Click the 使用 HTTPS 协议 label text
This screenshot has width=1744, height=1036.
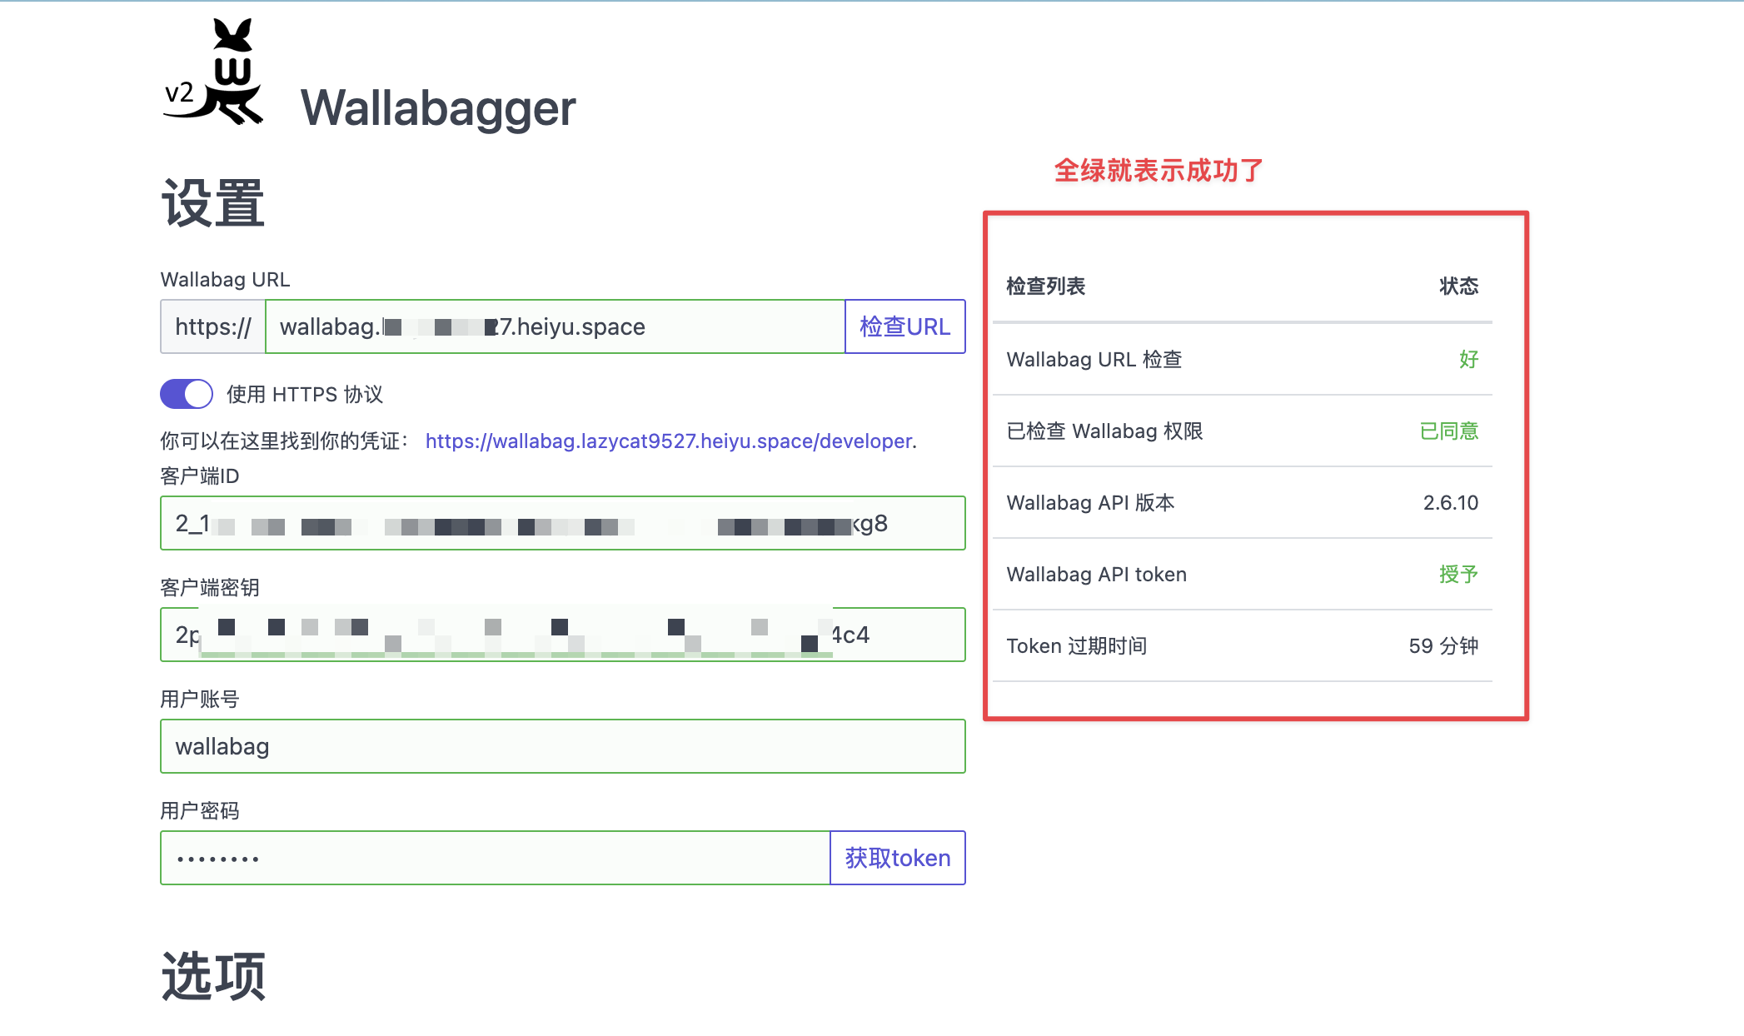pos(305,394)
